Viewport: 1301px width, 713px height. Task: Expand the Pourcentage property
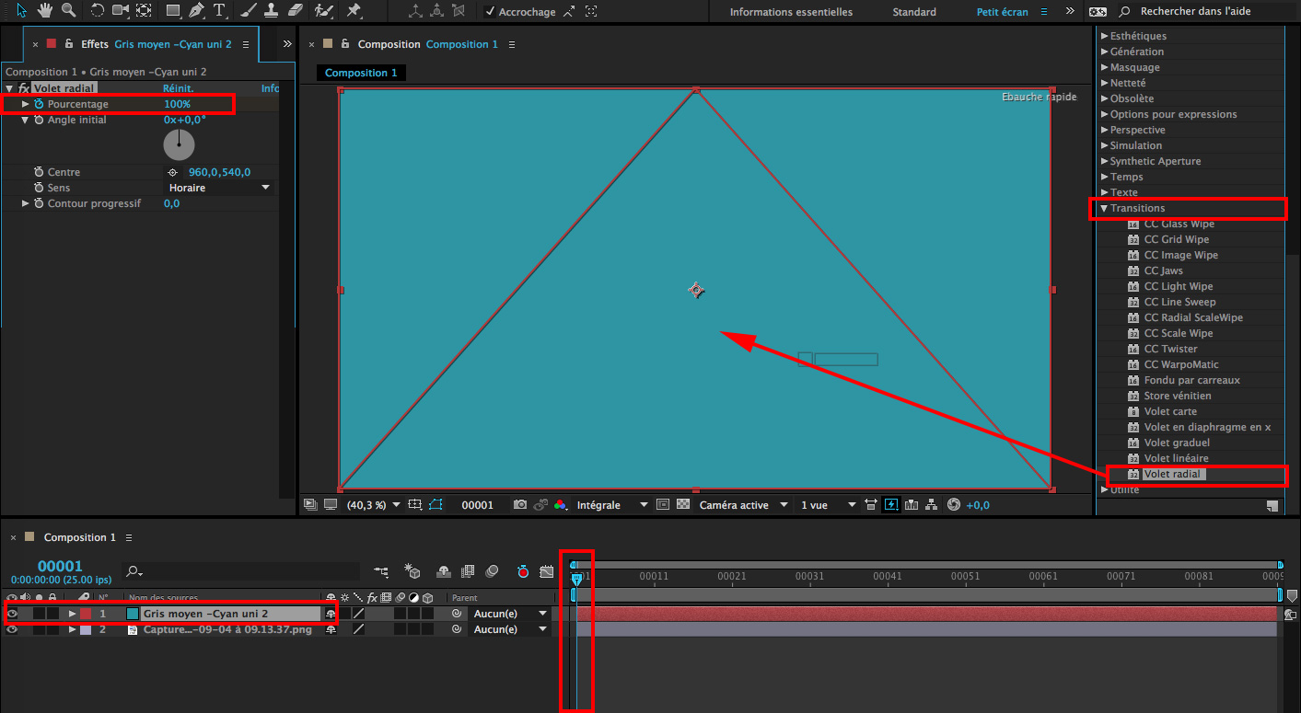point(26,104)
